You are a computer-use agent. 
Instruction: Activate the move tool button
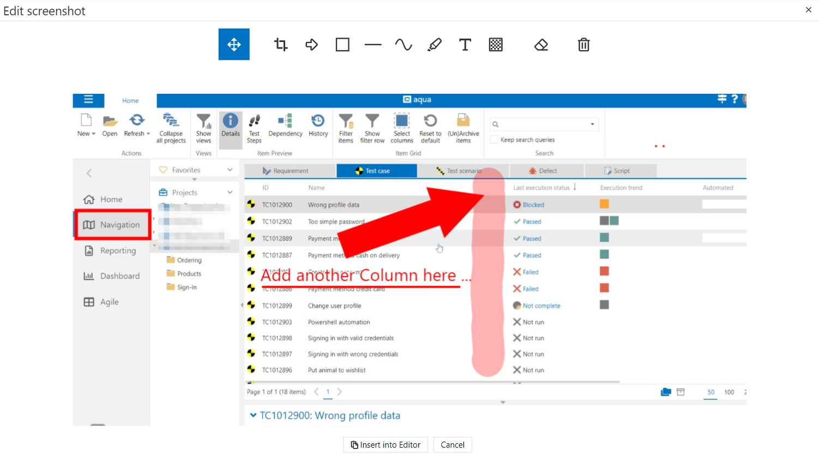point(234,44)
